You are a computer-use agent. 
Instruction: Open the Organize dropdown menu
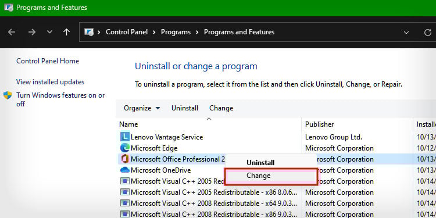(142, 108)
